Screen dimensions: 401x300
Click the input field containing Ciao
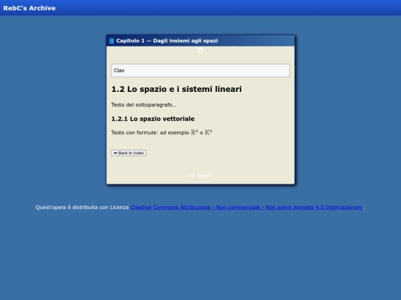(x=200, y=70)
